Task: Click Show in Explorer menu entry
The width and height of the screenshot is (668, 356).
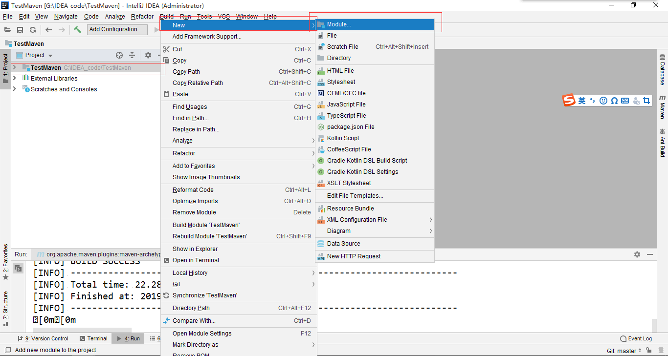Action: [239, 249]
